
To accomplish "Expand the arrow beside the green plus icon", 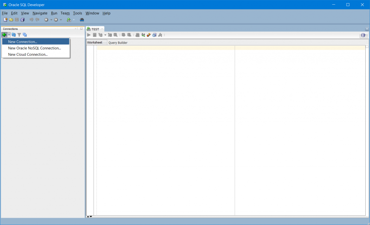I will pos(9,35).
